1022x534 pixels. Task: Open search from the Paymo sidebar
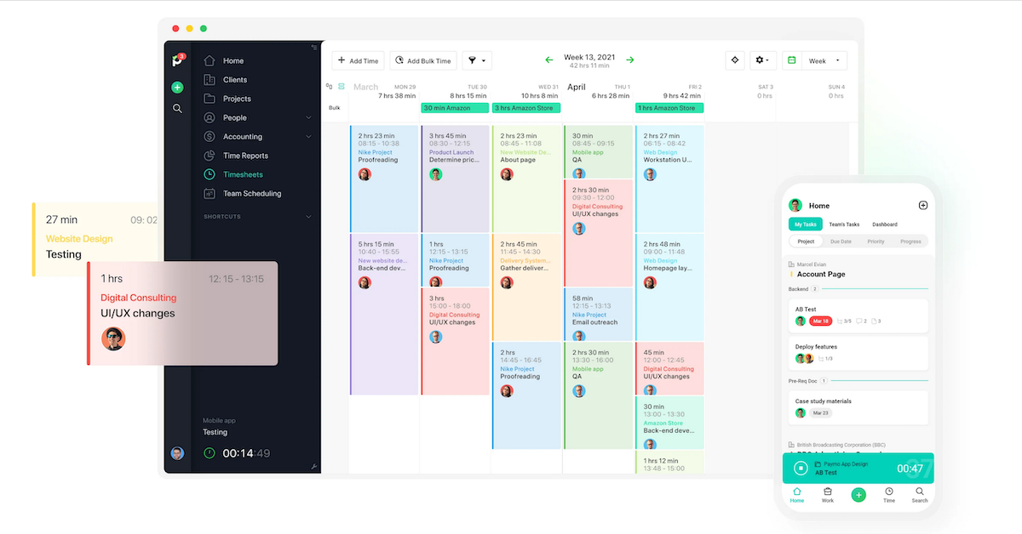point(178,108)
